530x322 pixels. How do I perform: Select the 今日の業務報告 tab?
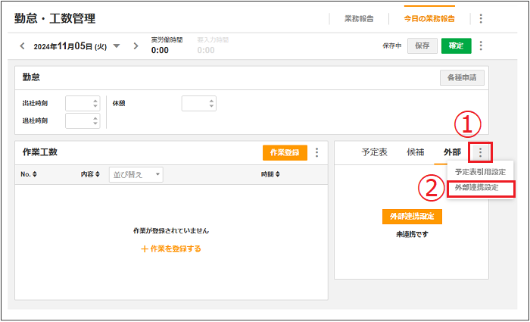[429, 19]
